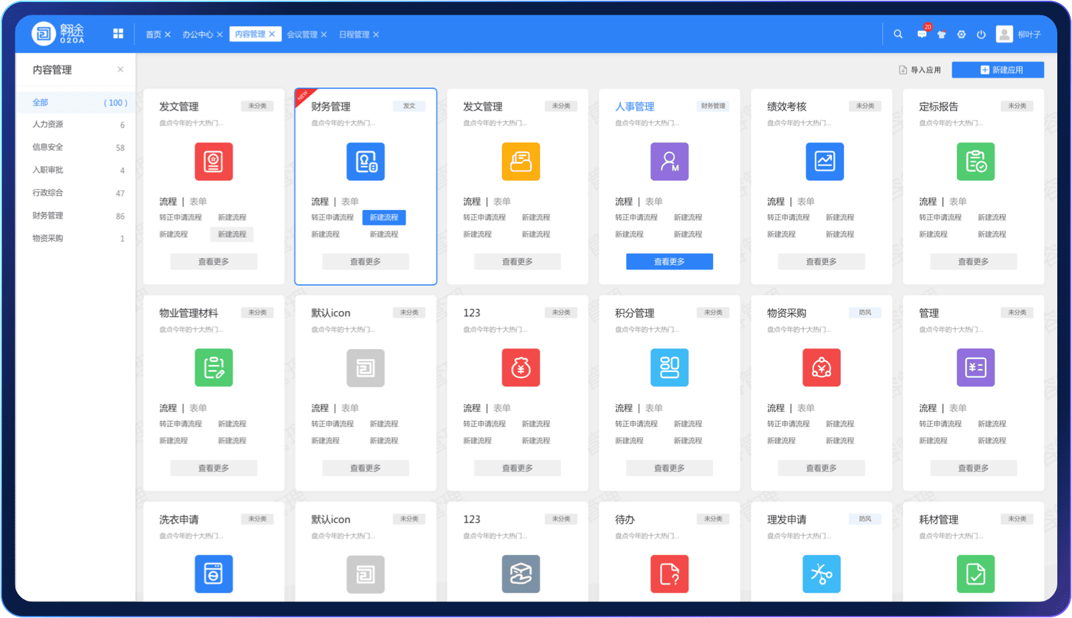Click the power/logout icon in top bar
Image resolution: width=1072 pixels, height=618 pixels.
(x=981, y=34)
